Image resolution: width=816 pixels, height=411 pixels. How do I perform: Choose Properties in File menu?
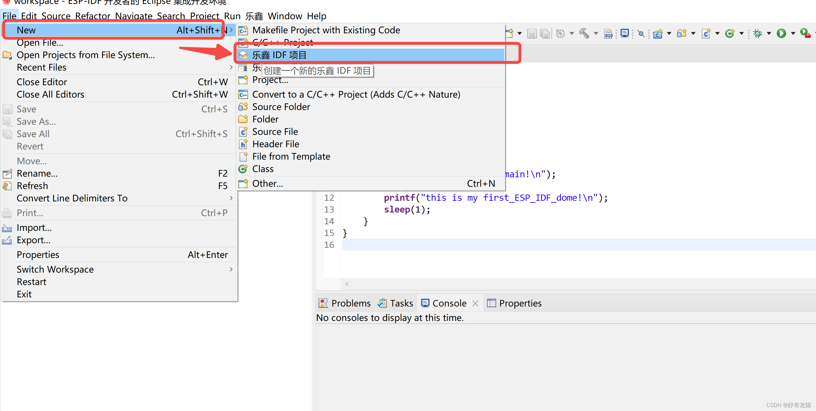click(x=119, y=255)
